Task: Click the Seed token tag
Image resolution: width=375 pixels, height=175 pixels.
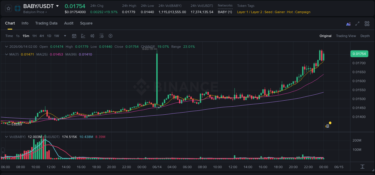Action: coord(268,12)
